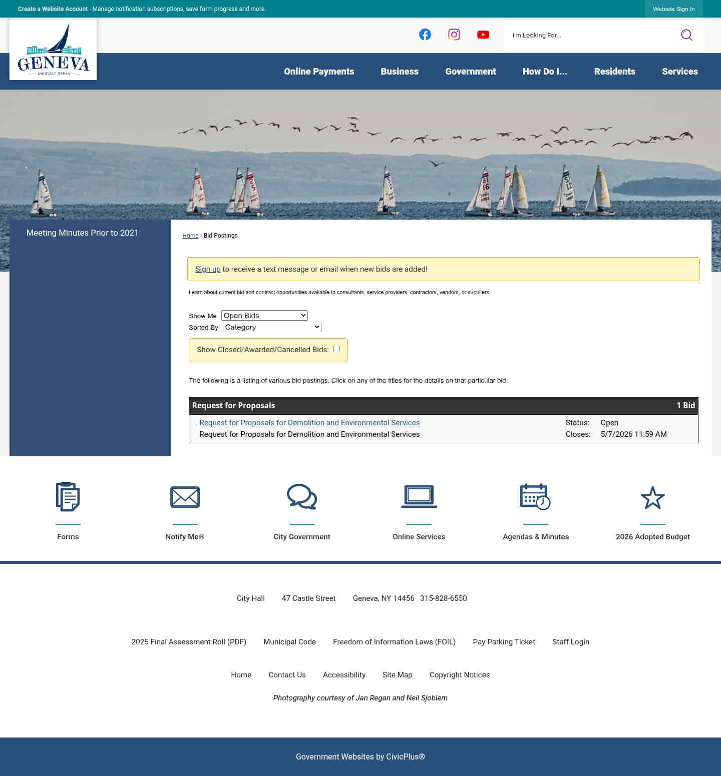Open the Show Me bids dropdown
Image resolution: width=721 pixels, height=776 pixels.
point(264,315)
